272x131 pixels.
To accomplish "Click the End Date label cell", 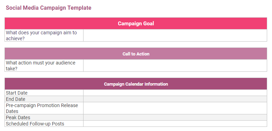I will click(44, 99).
